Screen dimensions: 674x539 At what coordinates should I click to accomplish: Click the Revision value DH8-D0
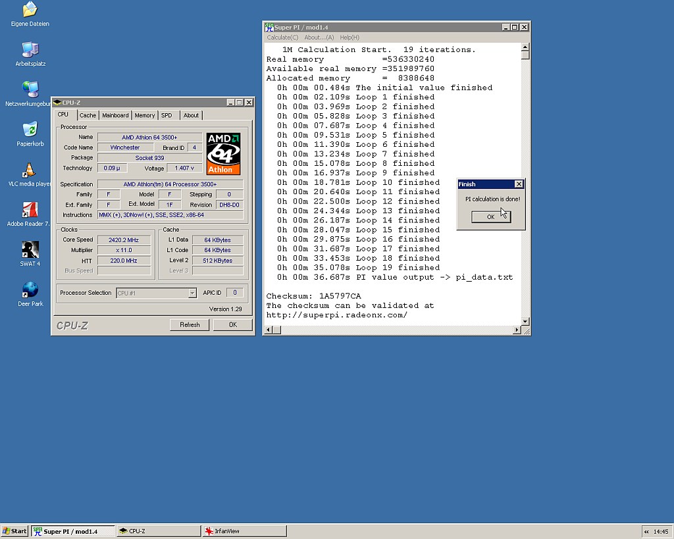tap(230, 205)
